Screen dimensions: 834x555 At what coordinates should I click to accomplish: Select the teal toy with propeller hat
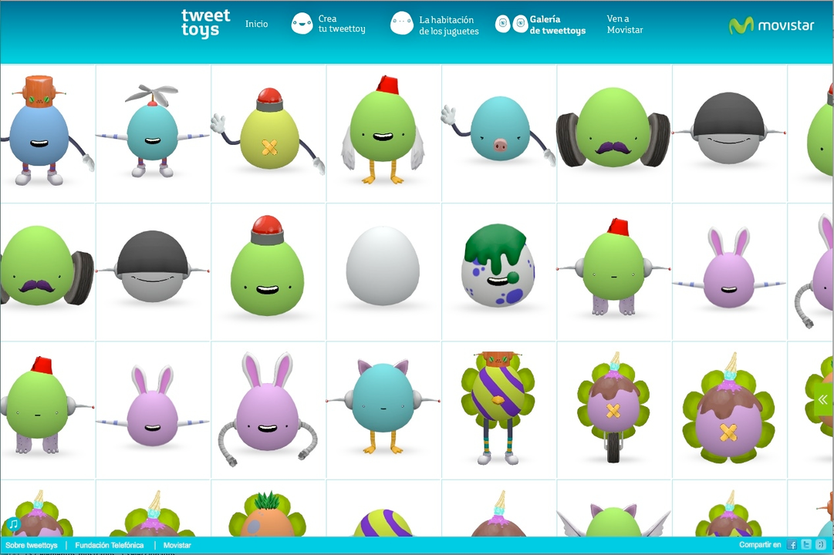tap(153, 131)
